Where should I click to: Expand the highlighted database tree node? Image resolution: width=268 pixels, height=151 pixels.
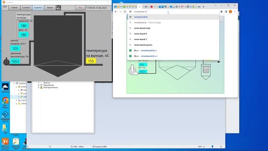pos(19,97)
